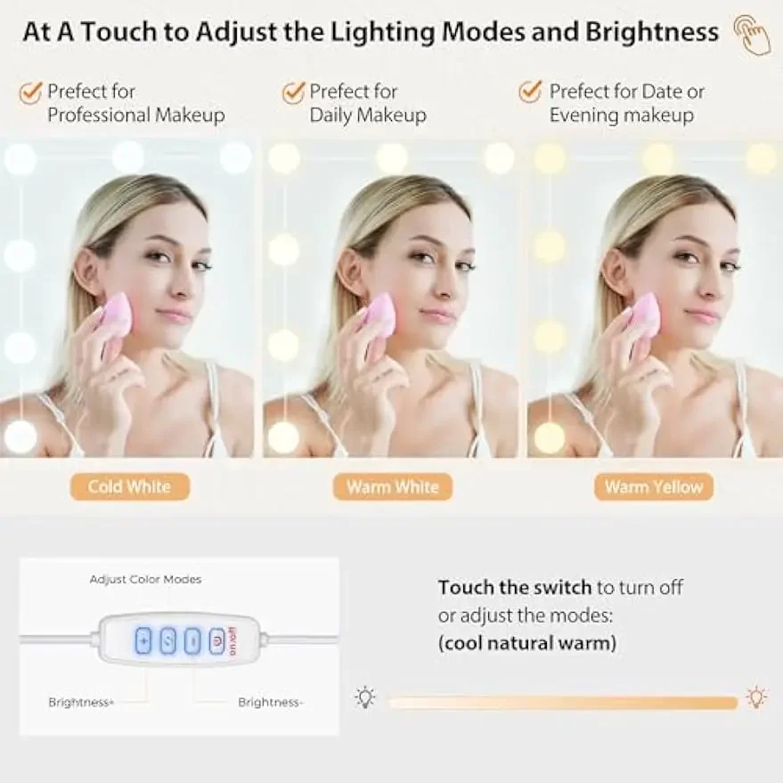Click the touch hand icon in the header
The width and height of the screenshot is (783, 783).
[753, 34]
